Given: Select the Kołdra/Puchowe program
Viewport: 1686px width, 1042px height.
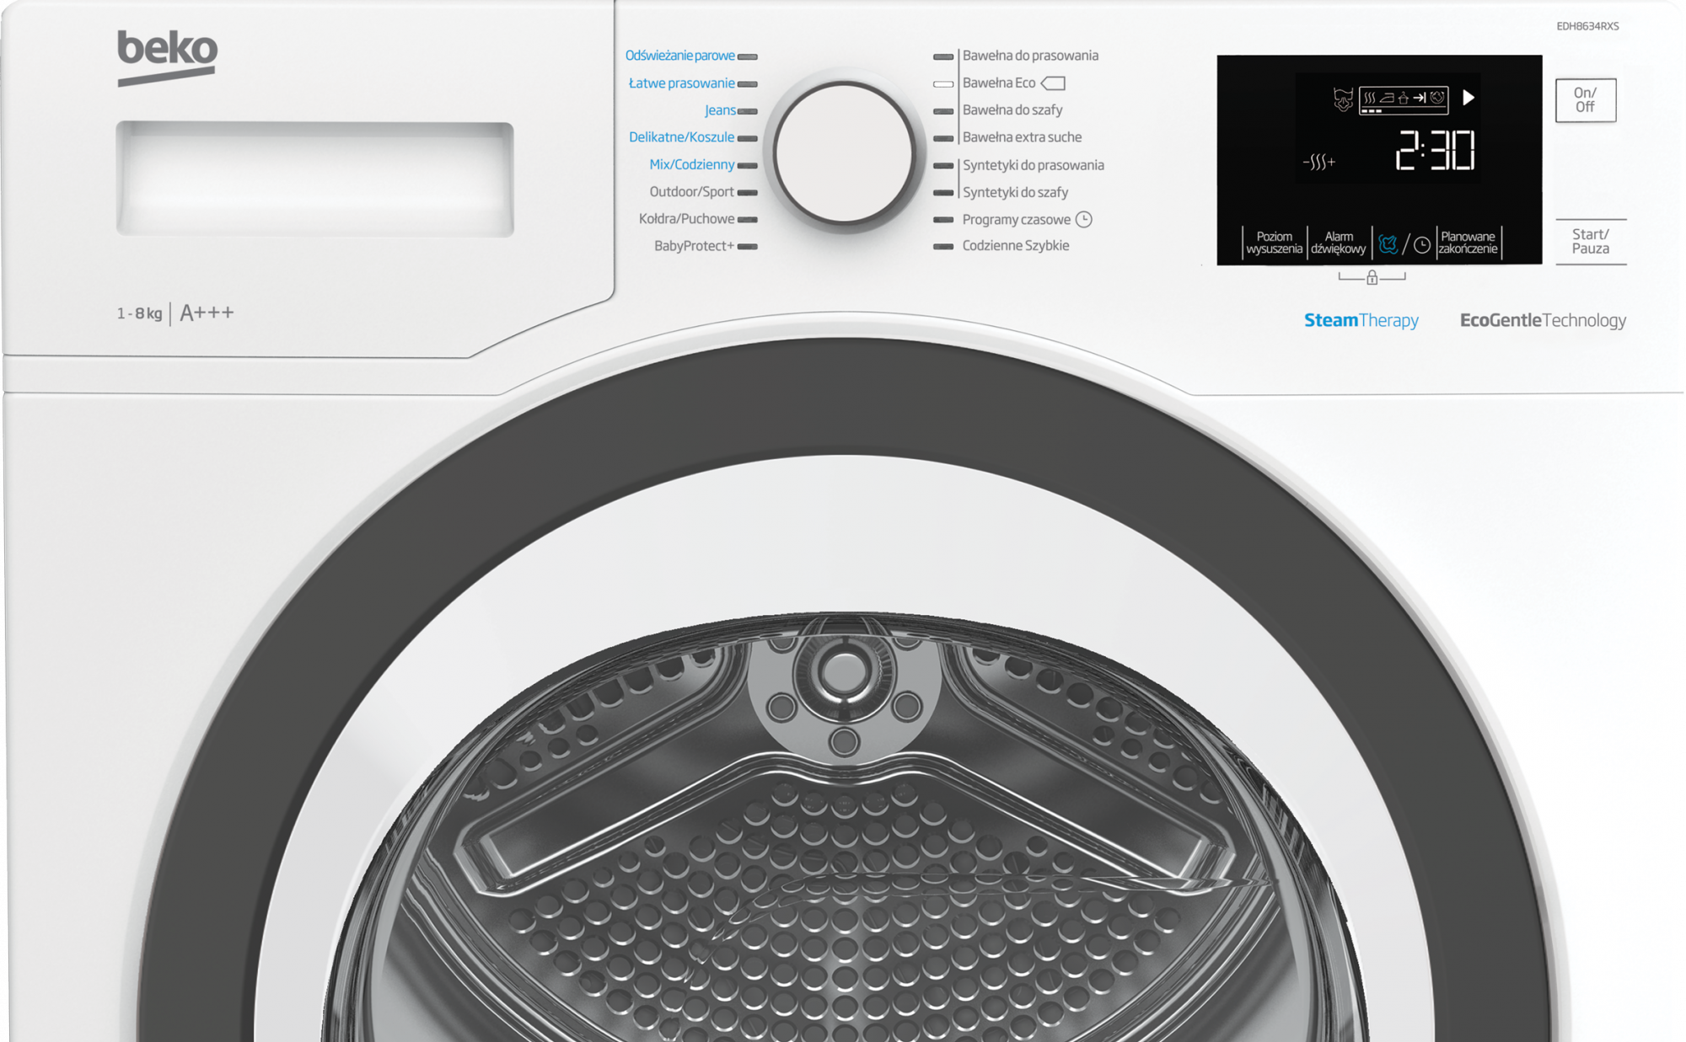Looking at the screenshot, I should (686, 218).
